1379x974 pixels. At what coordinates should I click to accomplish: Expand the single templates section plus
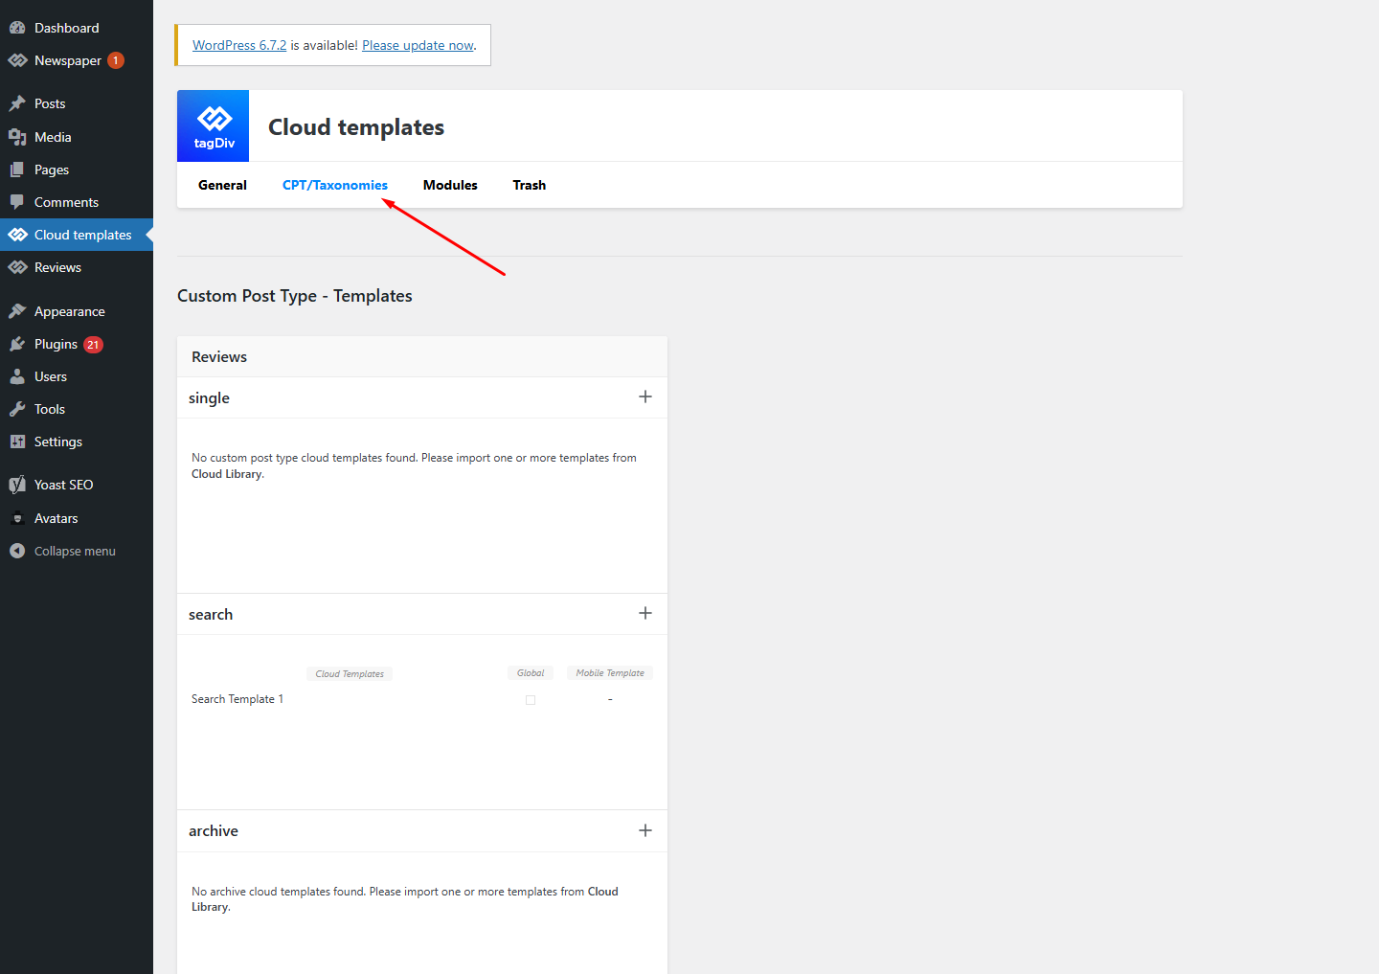(645, 396)
